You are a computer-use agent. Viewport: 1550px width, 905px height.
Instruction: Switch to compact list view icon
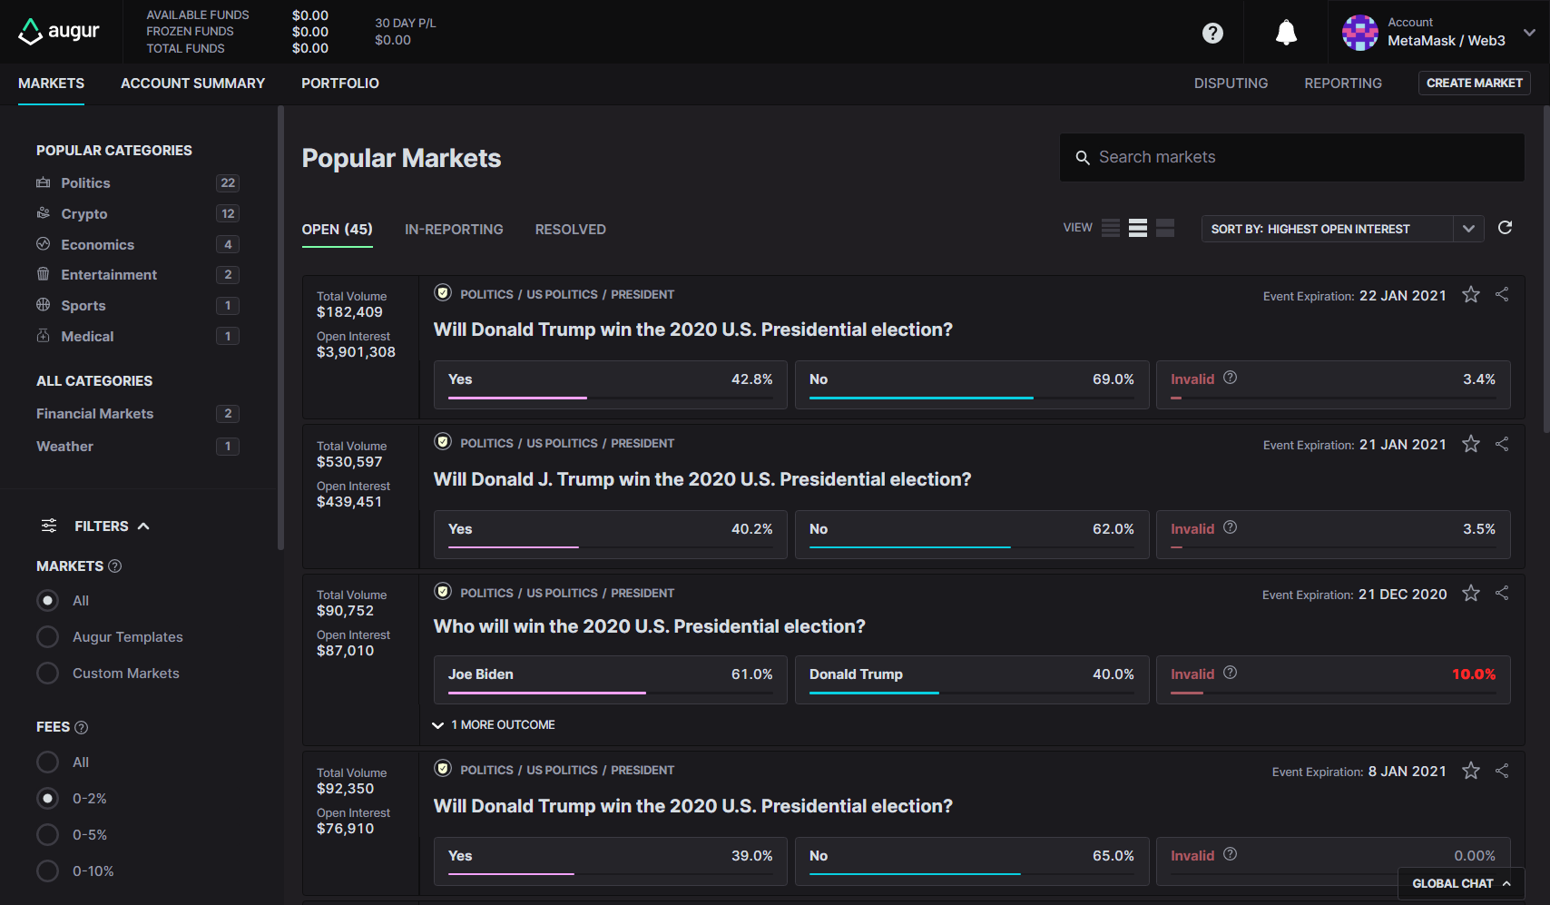(x=1111, y=228)
